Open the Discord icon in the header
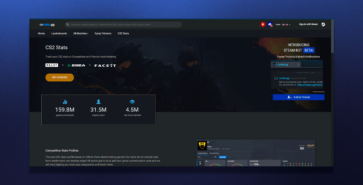Screen dimensions: 363x185 (270, 24)
